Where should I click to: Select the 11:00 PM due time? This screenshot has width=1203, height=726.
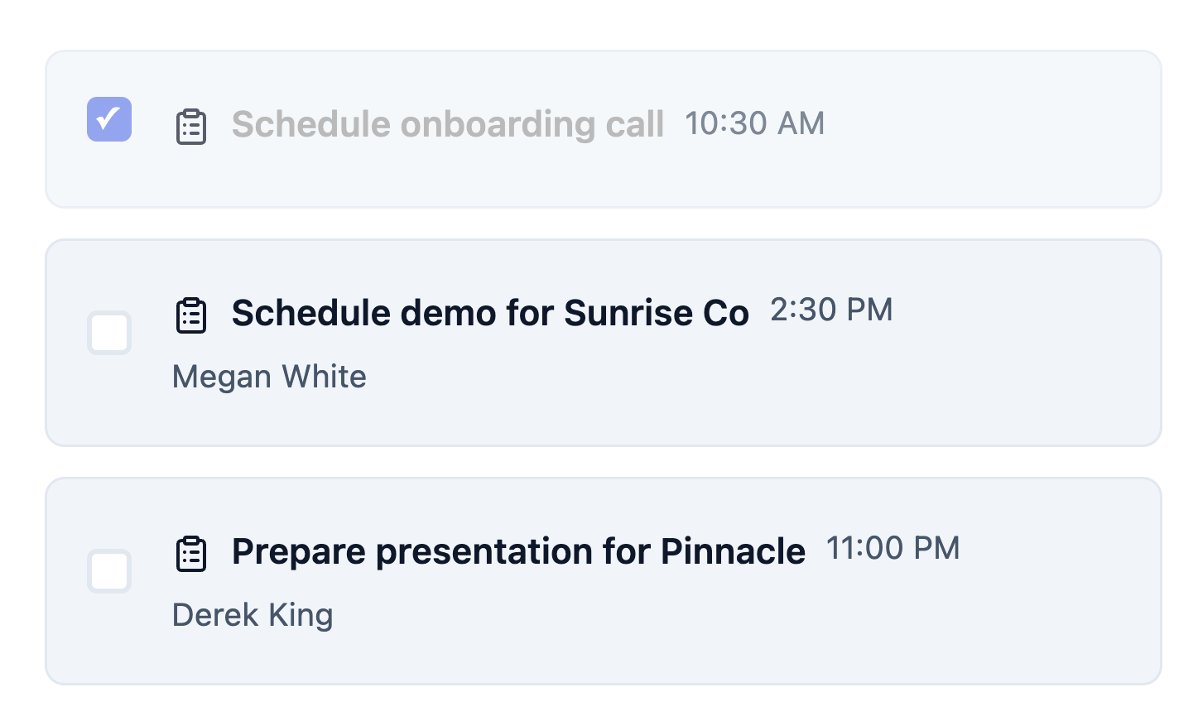pos(893,548)
